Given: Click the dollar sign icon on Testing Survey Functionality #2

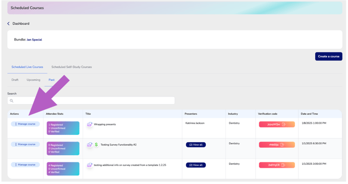Looking at the screenshot, I should 96,145.
